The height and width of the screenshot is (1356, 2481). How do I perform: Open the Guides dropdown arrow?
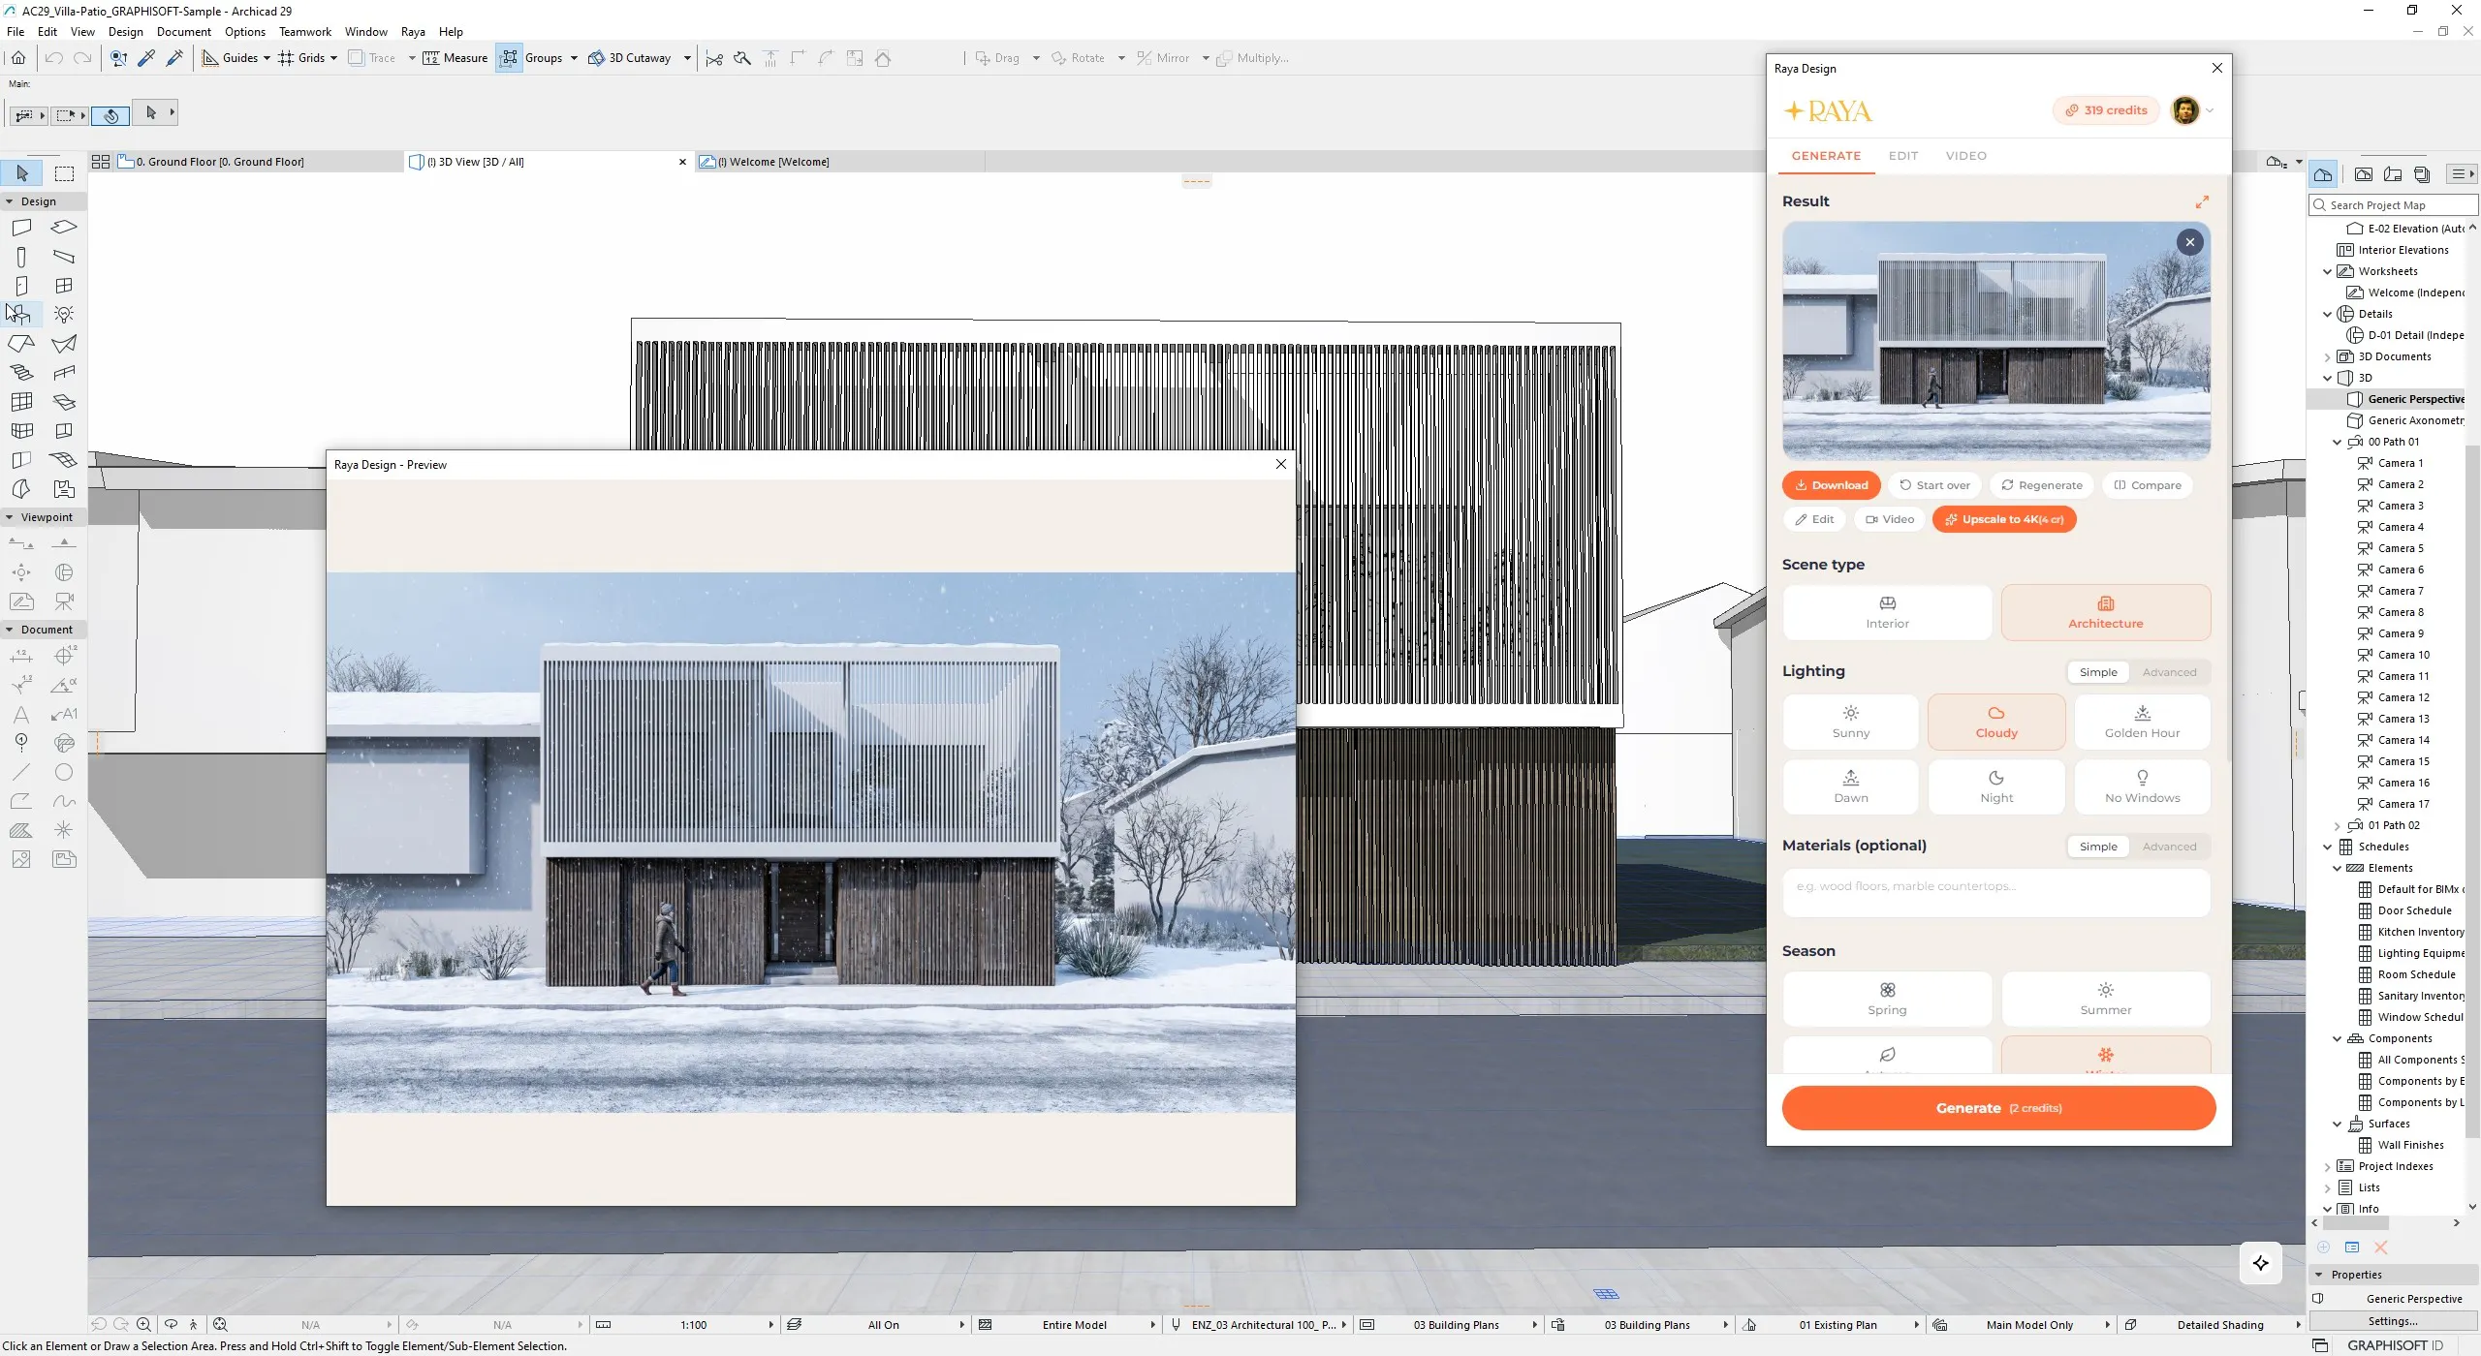coord(267,58)
